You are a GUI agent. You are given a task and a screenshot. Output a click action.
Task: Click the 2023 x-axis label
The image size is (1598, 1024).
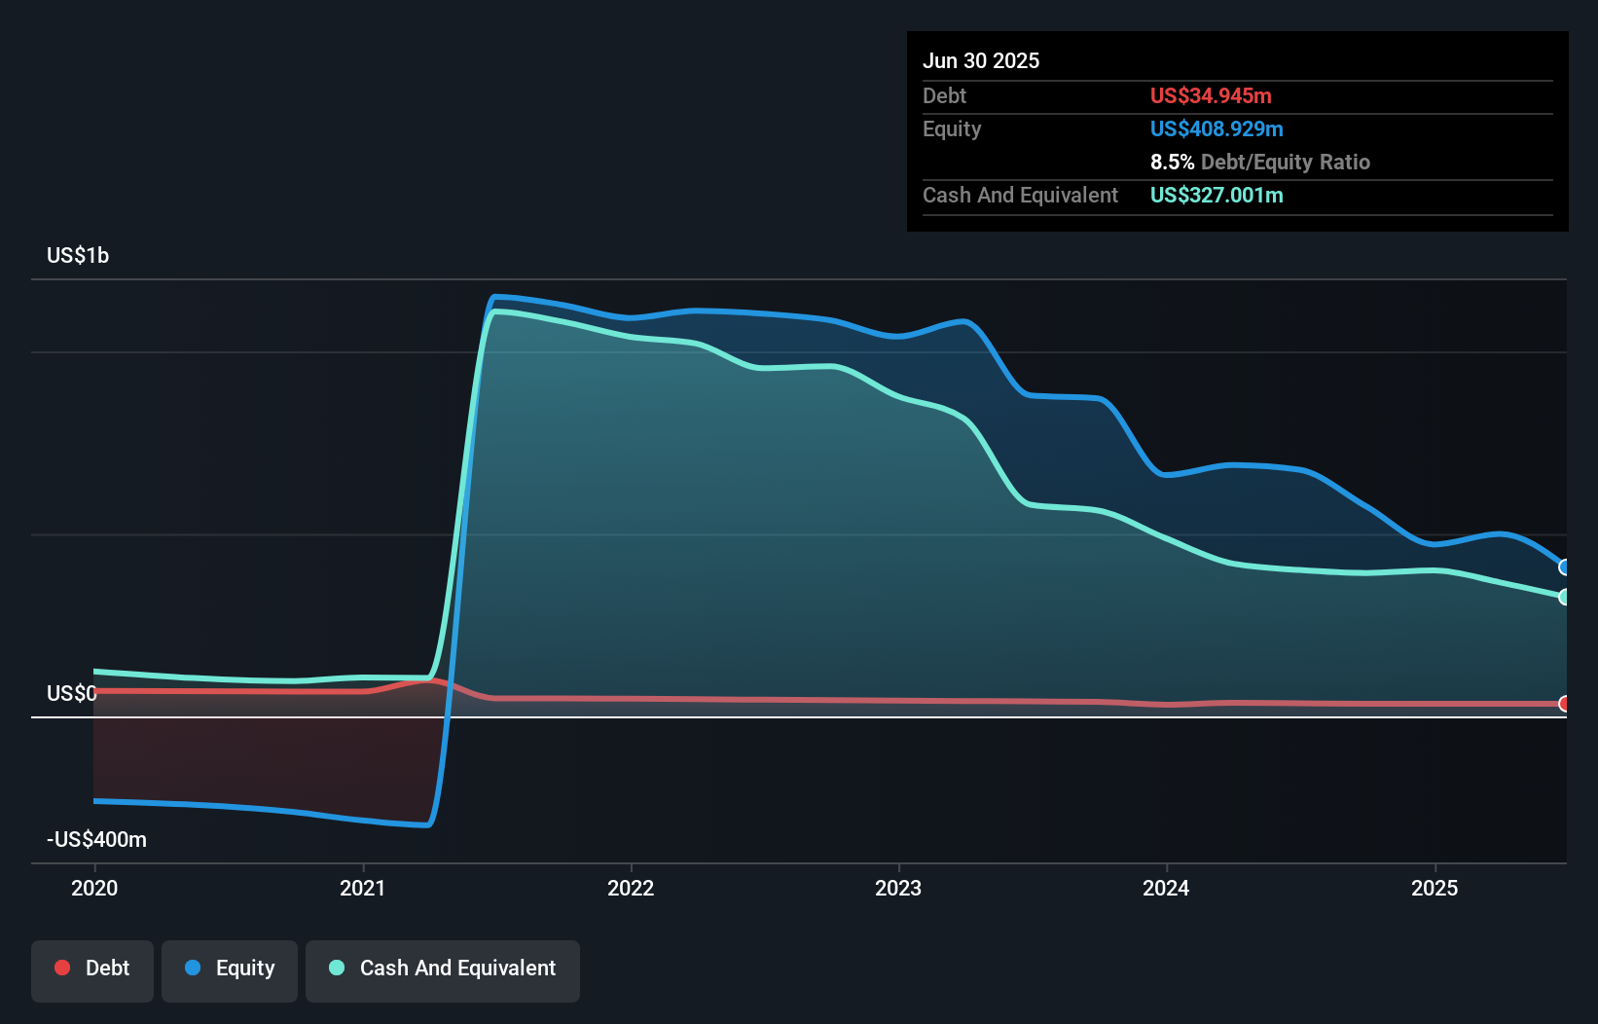pos(898,888)
